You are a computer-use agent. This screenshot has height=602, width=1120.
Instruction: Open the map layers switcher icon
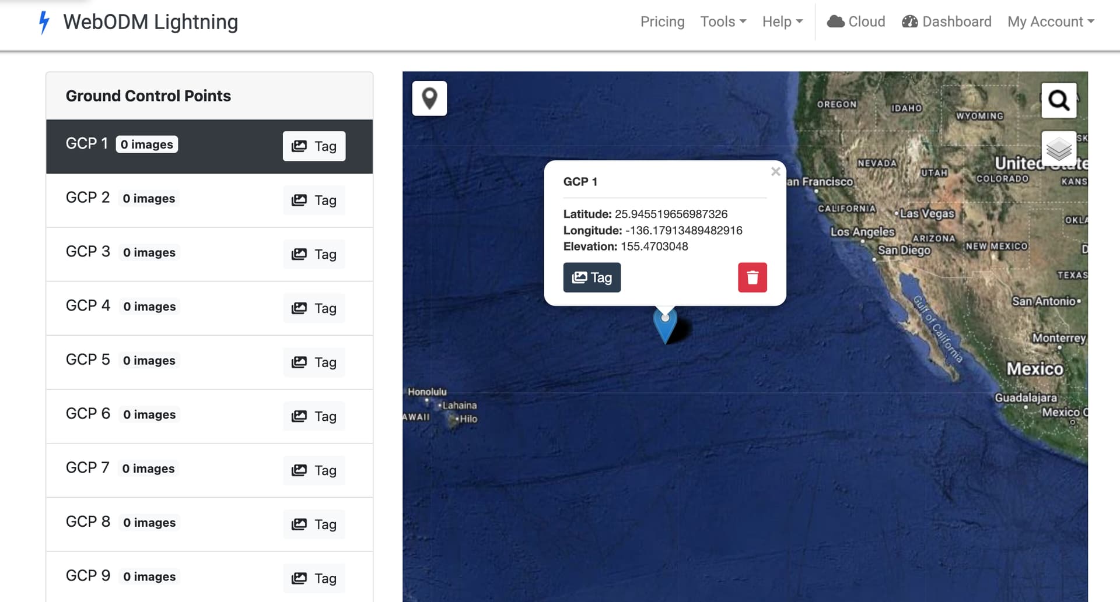point(1058,149)
